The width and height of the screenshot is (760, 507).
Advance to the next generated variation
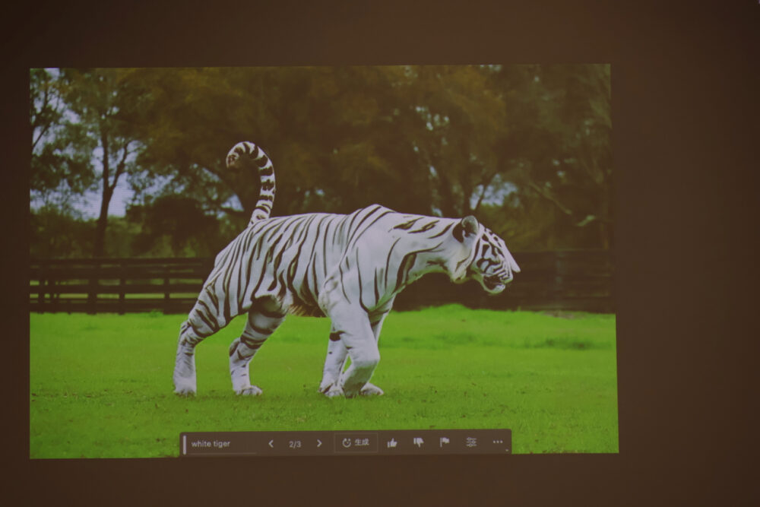coord(319,443)
